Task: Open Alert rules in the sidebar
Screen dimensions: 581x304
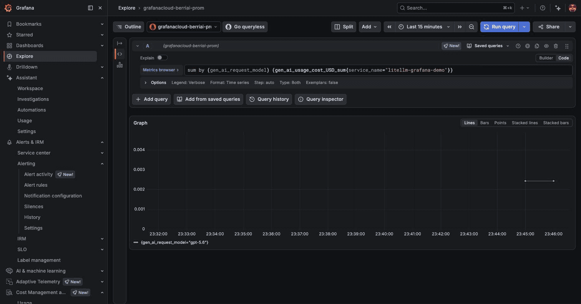Action: tap(36, 185)
